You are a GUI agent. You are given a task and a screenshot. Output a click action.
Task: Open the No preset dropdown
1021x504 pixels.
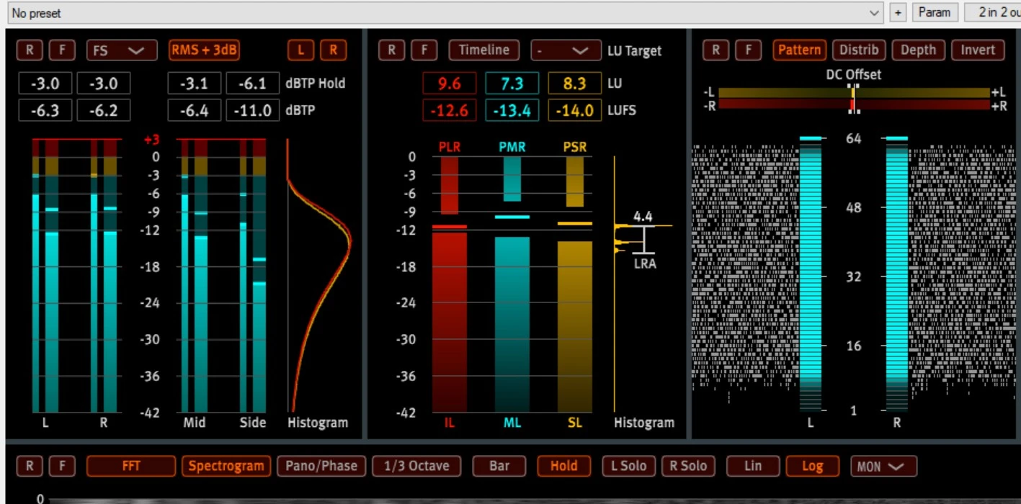click(x=445, y=13)
